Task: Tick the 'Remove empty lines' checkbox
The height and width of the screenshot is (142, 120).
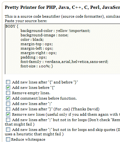Action: pyautogui.click(x=8, y=93)
